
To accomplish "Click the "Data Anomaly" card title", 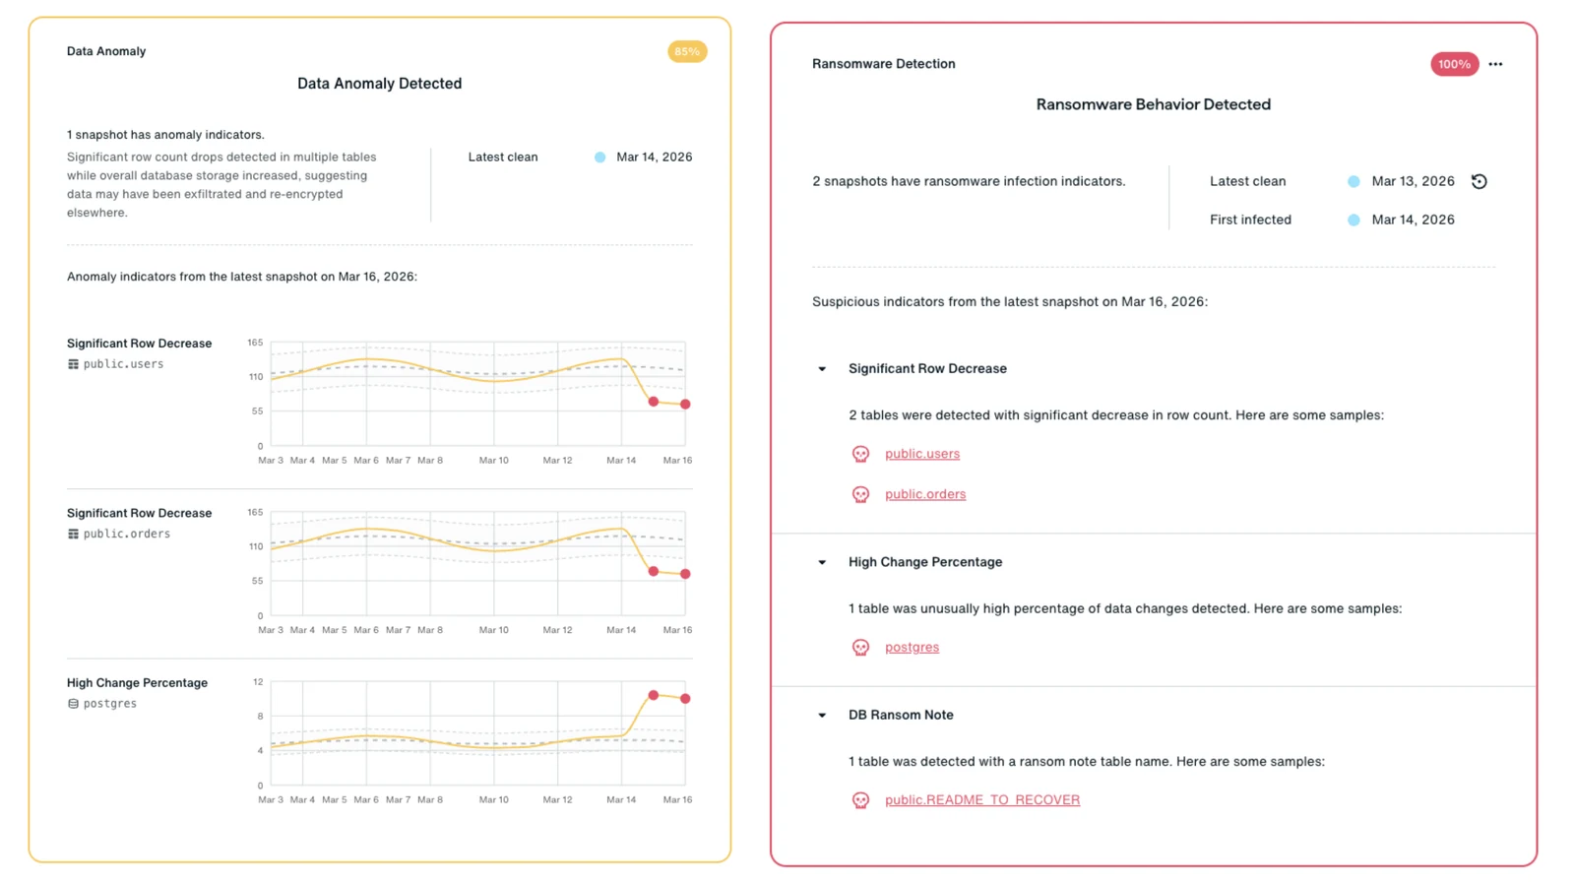I will 106,51.
